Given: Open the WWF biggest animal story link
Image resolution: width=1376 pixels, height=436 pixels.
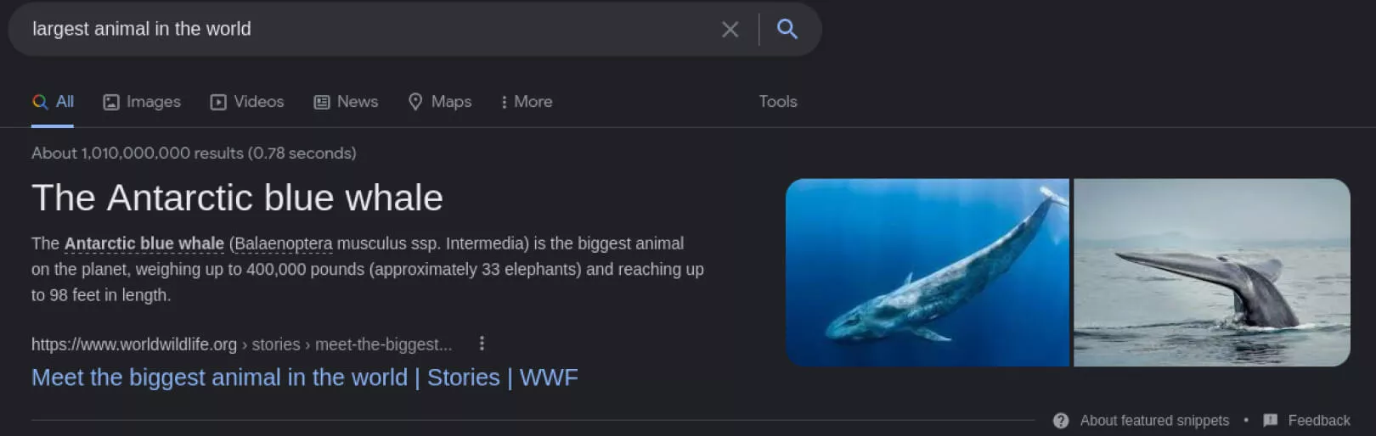Looking at the screenshot, I should pos(304,377).
